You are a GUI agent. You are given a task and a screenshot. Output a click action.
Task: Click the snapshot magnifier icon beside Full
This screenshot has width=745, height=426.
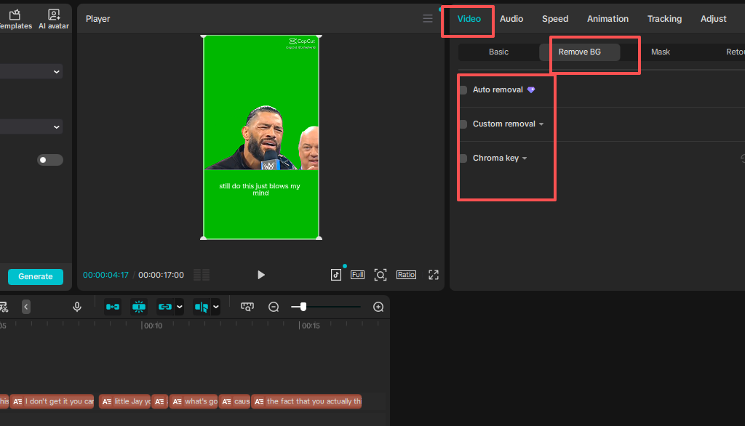click(x=380, y=275)
